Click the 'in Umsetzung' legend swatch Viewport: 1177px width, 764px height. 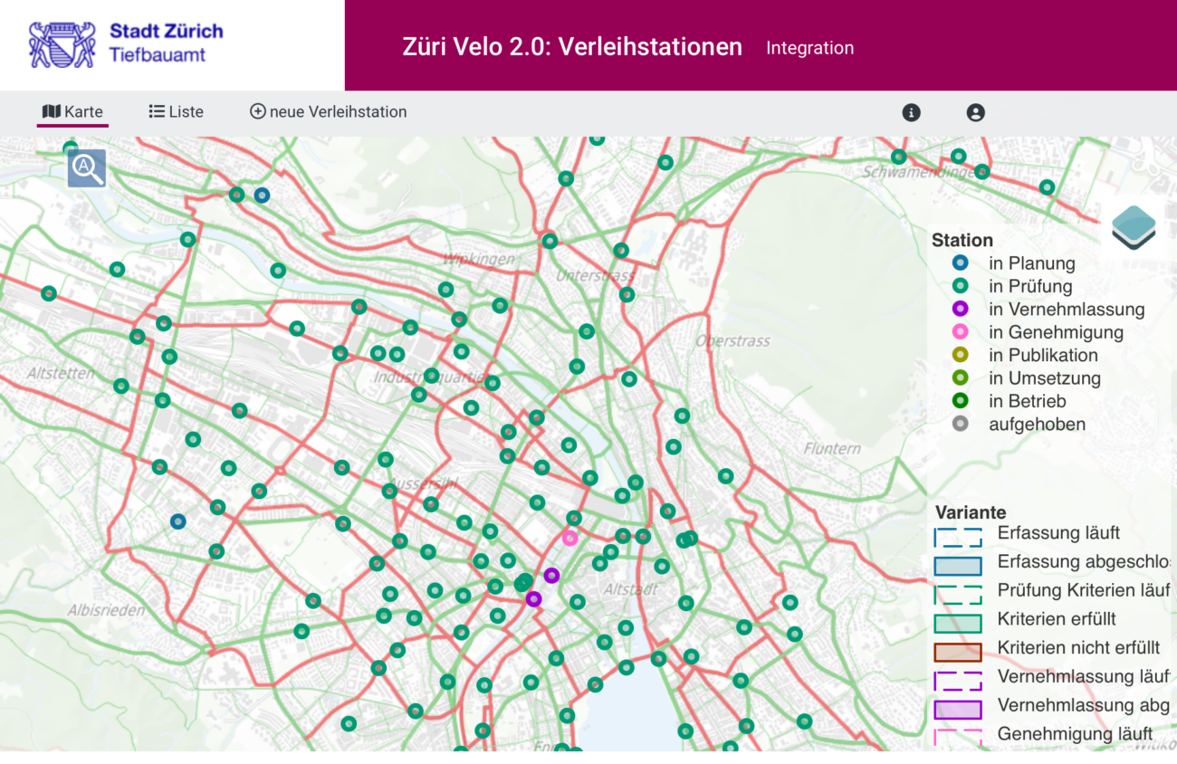click(961, 378)
